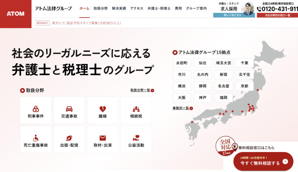Image resolution: width=298 pixels, height=172 pixels.
Task: Open the 取扱分野一覧 link
Action: tap(142, 90)
